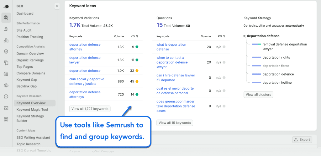Open 'when to contact a deportation defense lawyer'
The width and height of the screenshot is (321, 156).
coord(172,62)
